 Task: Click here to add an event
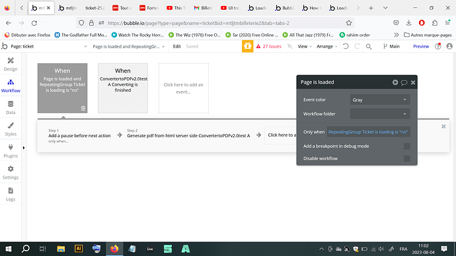[x=184, y=88]
